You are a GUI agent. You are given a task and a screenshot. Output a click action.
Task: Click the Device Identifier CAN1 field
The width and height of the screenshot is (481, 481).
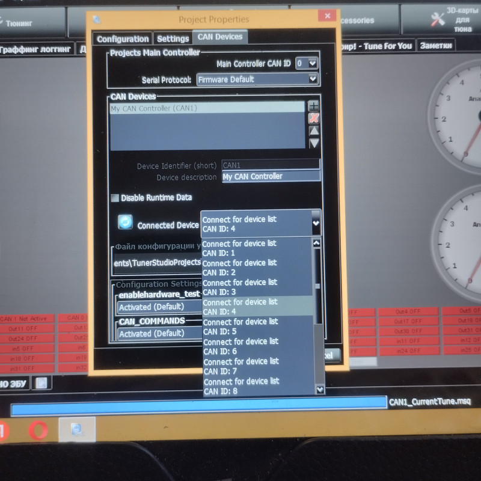pyautogui.click(x=271, y=165)
